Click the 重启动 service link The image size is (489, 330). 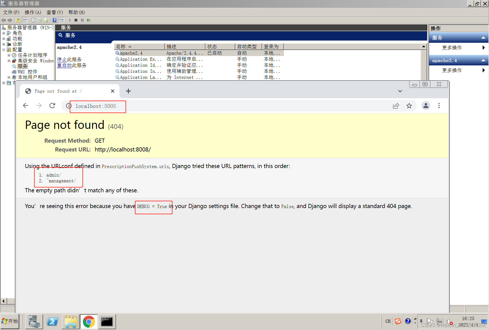click(64, 65)
